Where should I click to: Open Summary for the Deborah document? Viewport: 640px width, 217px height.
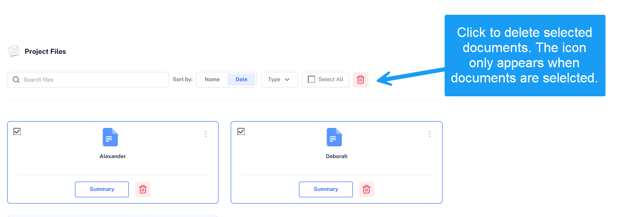click(x=326, y=189)
